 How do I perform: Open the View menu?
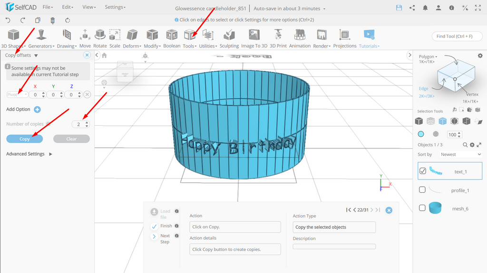pyautogui.click(x=89, y=7)
